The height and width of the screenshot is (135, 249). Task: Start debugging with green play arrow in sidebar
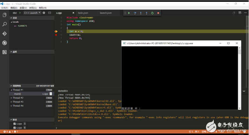(20, 13)
